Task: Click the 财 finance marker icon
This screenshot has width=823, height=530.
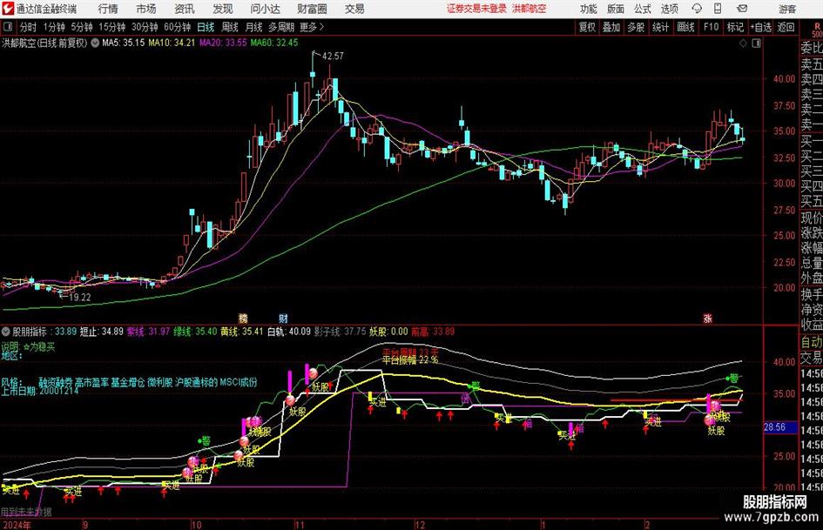Action: click(283, 318)
